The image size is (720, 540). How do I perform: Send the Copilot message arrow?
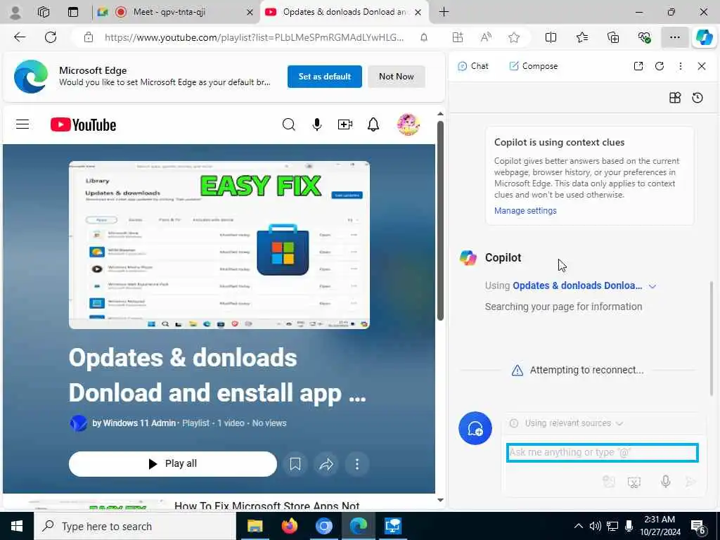(690, 481)
